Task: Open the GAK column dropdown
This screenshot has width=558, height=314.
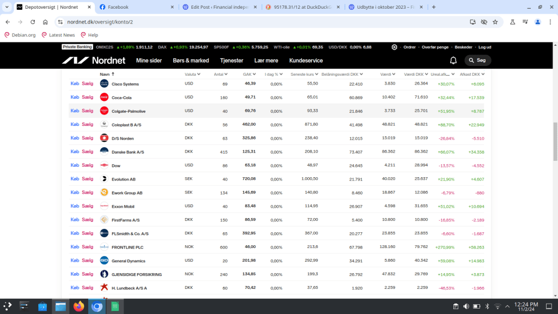Action: [x=250, y=74]
